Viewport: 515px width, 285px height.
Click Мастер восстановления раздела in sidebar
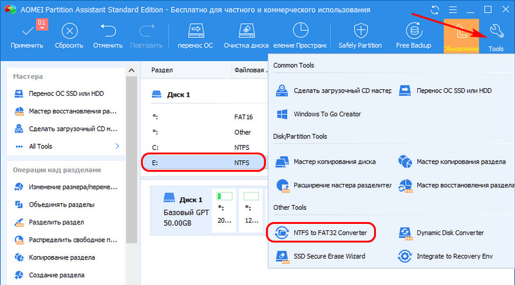[x=66, y=111]
